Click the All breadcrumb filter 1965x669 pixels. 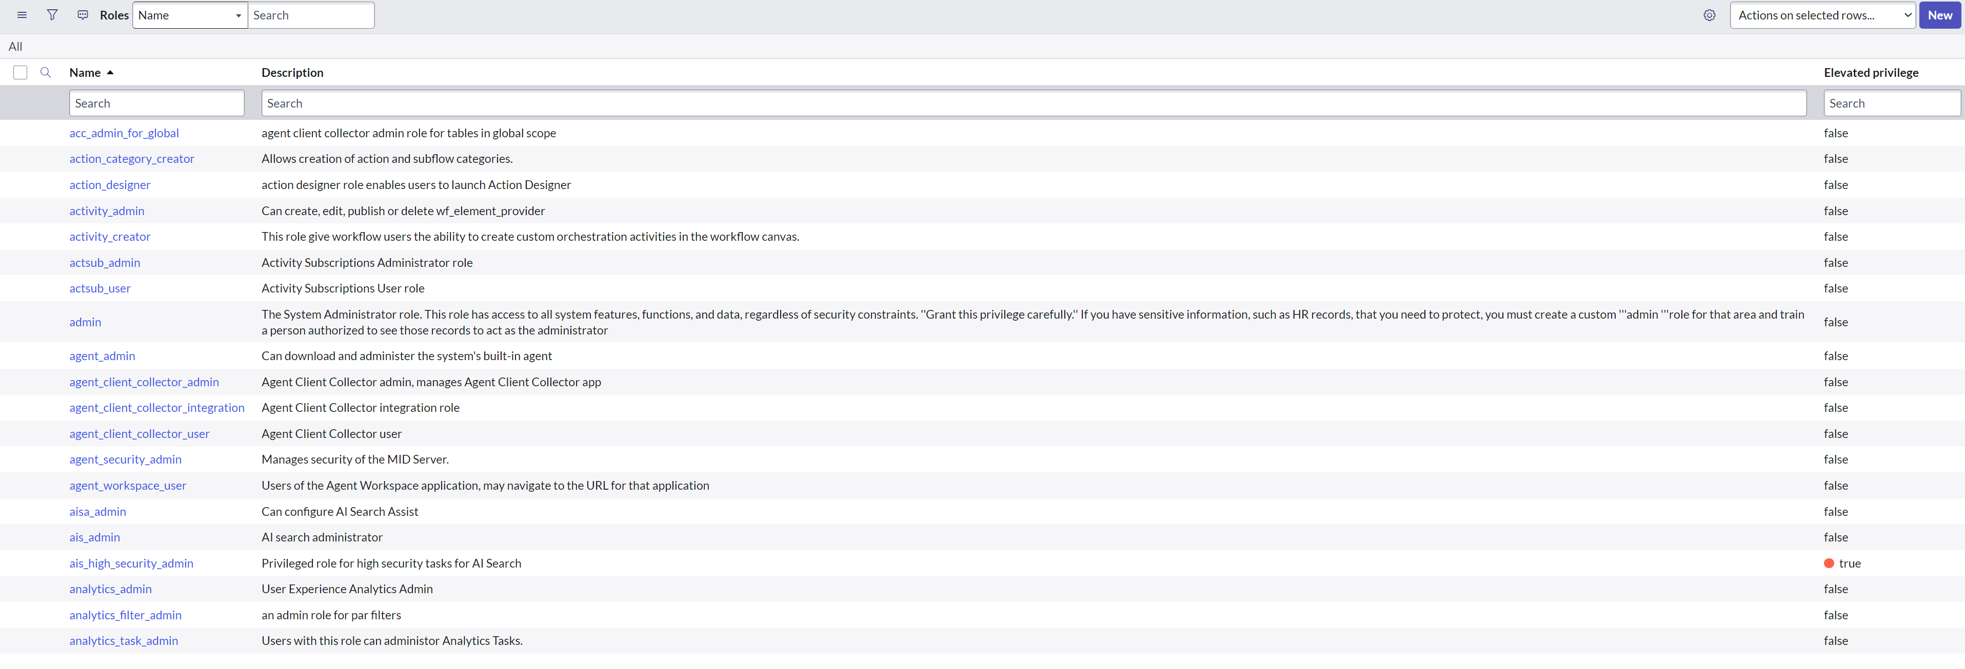pos(15,47)
